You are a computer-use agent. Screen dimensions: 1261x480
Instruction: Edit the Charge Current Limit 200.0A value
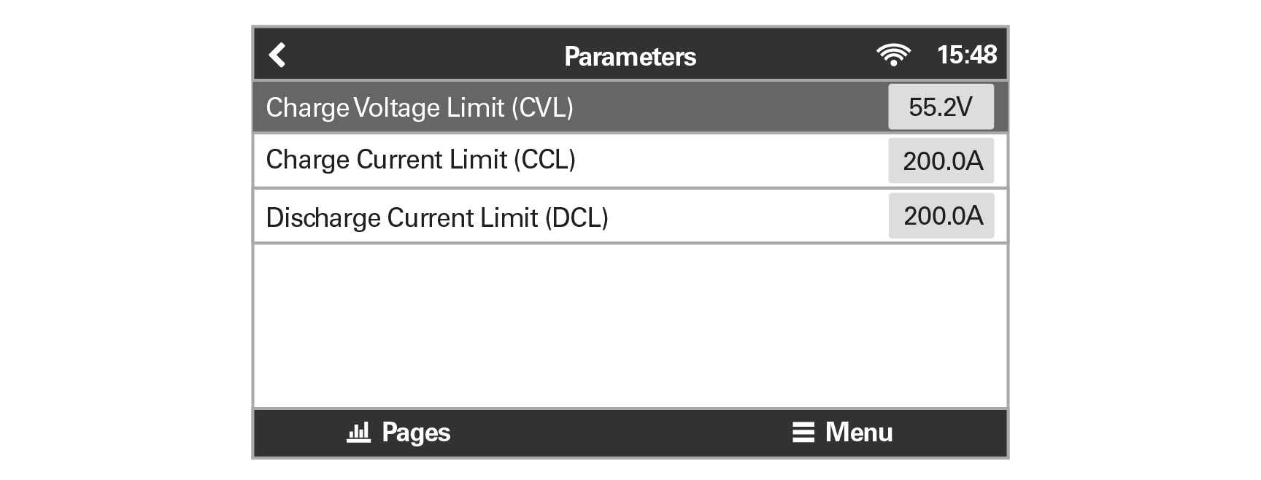(941, 160)
